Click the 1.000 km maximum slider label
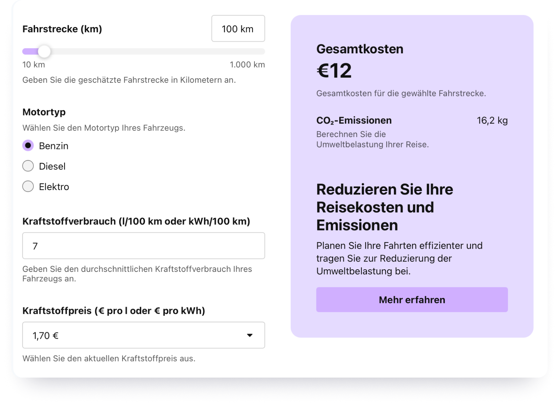Image resolution: width=559 pixels, height=406 pixels. pyautogui.click(x=247, y=65)
